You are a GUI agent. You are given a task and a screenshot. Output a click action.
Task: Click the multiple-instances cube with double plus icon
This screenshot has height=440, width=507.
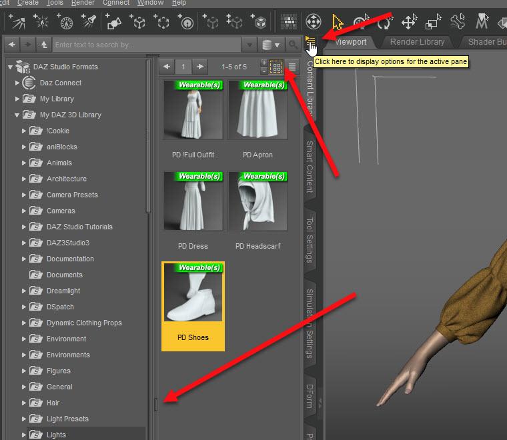coord(235,22)
